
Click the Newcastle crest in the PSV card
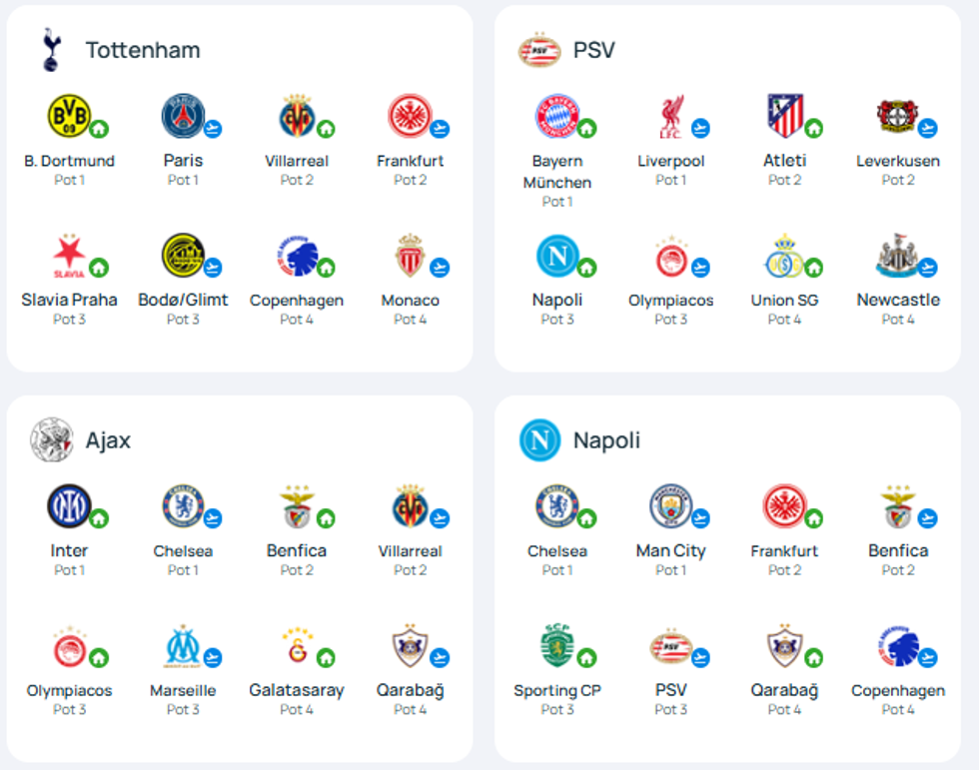click(x=898, y=256)
